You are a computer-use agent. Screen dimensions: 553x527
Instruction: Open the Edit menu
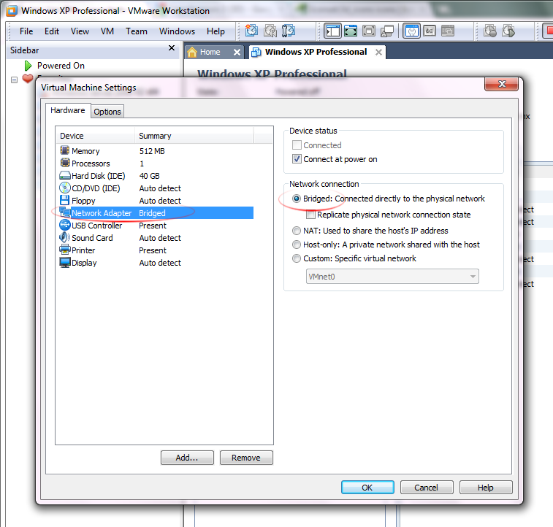[x=52, y=31]
